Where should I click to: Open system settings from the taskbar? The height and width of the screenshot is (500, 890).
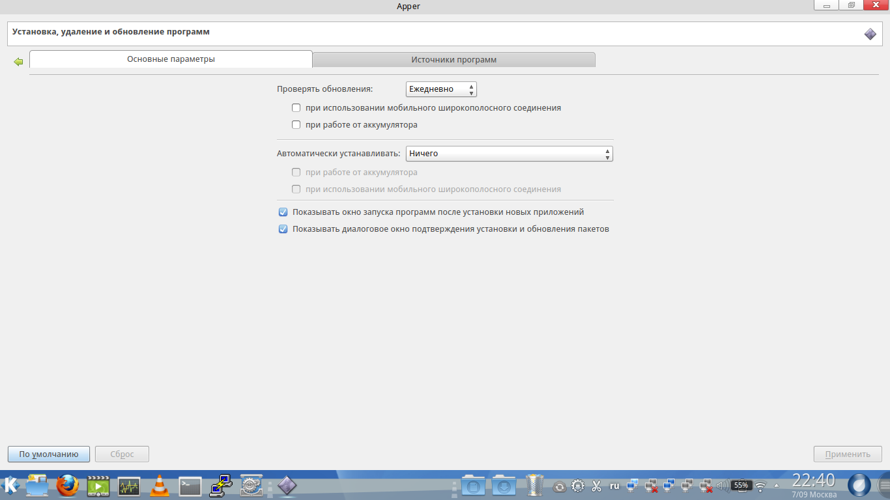[251, 485]
